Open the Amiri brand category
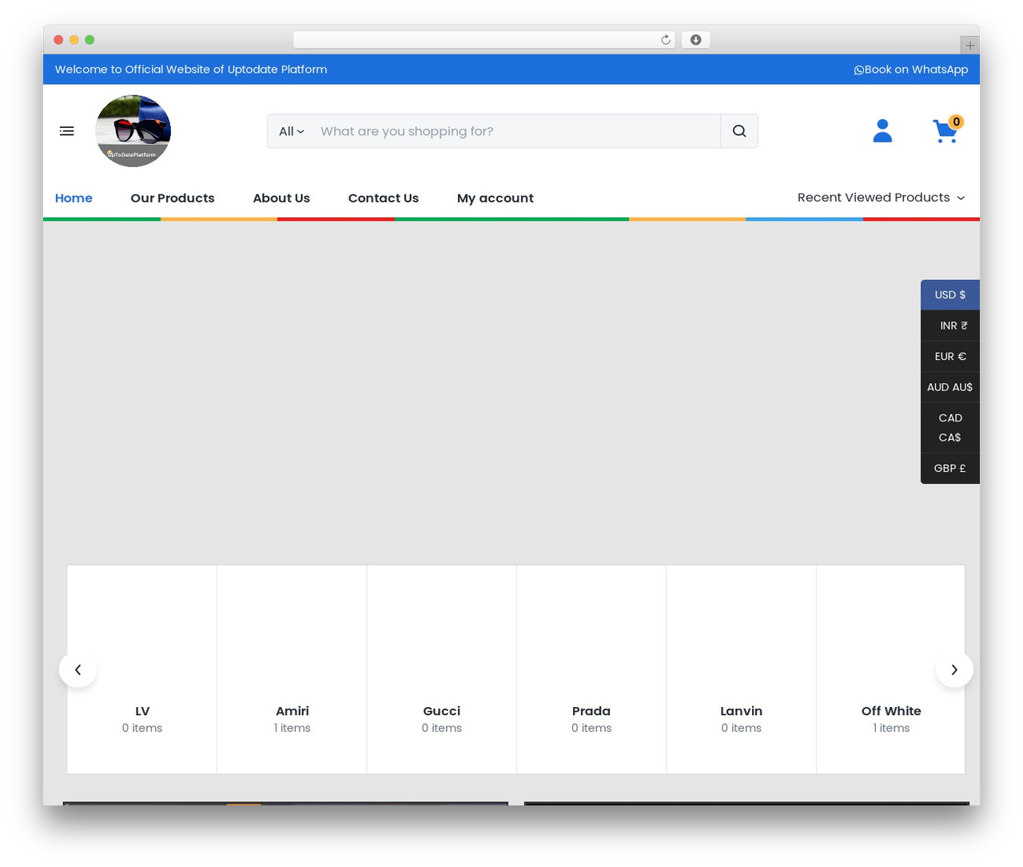This screenshot has width=1023, height=867. point(293,669)
